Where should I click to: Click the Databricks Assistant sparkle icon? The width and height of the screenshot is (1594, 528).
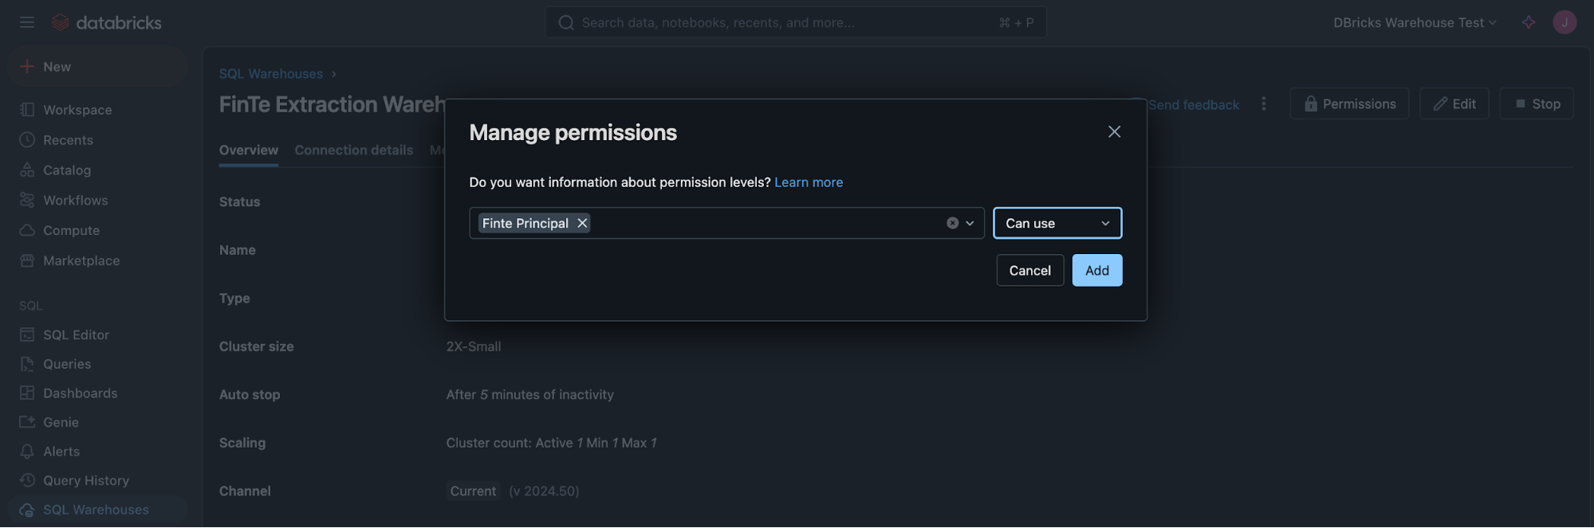[x=1529, y=22]
